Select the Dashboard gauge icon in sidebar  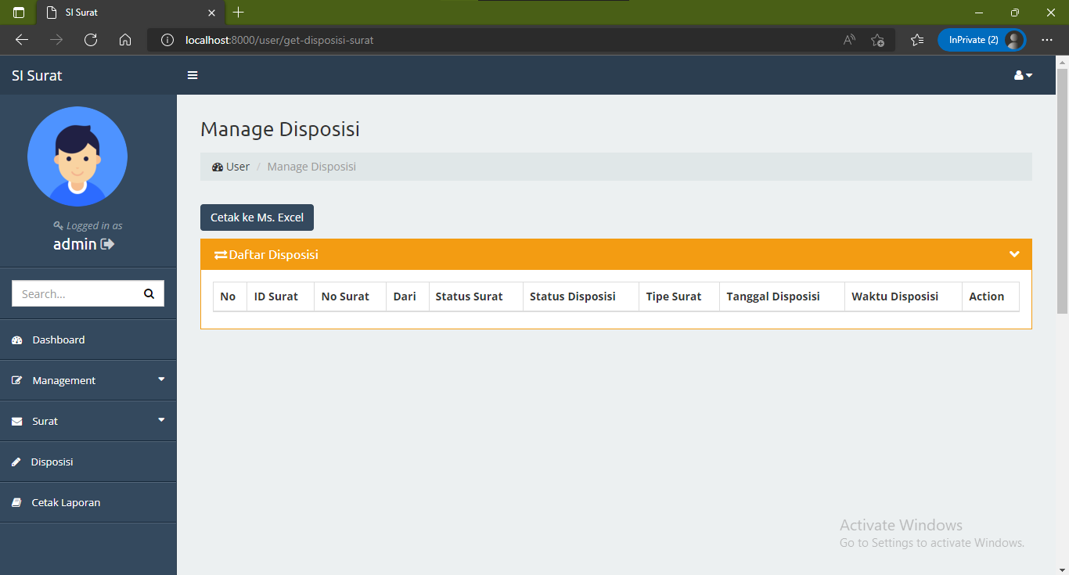pos(16,340)
